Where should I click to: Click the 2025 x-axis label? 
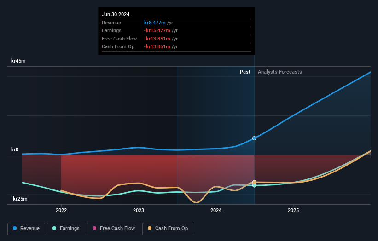pos(293,211)
